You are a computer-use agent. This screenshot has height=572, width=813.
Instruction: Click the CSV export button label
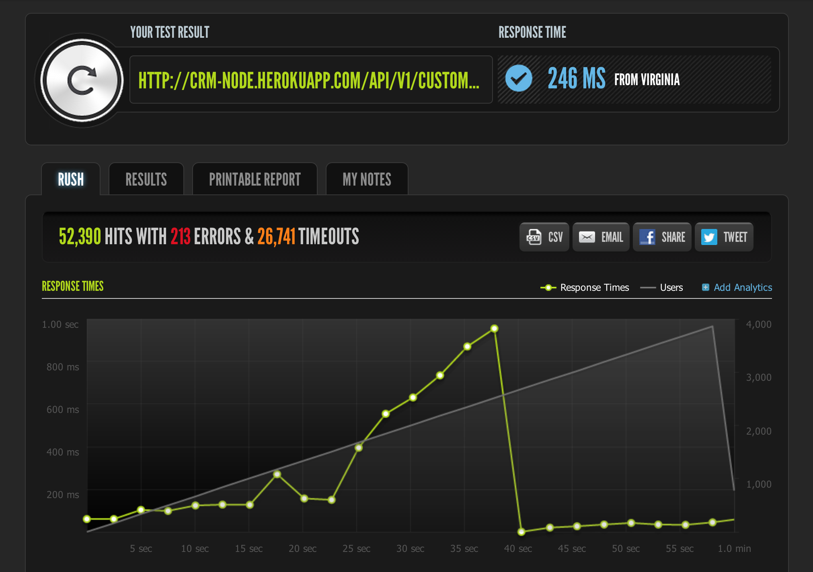click(556, 237)
